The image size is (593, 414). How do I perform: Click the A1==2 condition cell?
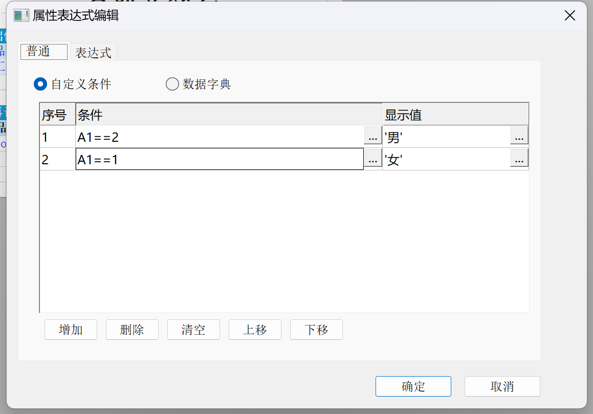pos(219,137)
